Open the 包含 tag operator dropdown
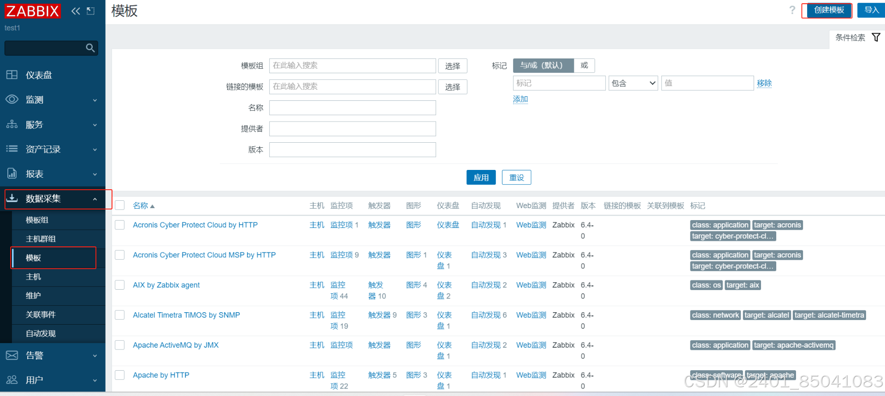885x396 pixels. coord(633,83)
